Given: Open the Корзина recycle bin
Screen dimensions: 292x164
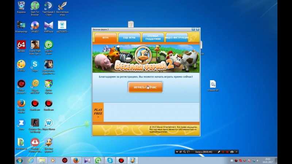Looking at the screenshot, I should coord(21,7).
